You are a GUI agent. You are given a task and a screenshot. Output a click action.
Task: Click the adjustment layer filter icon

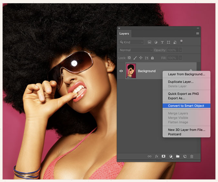156,42
